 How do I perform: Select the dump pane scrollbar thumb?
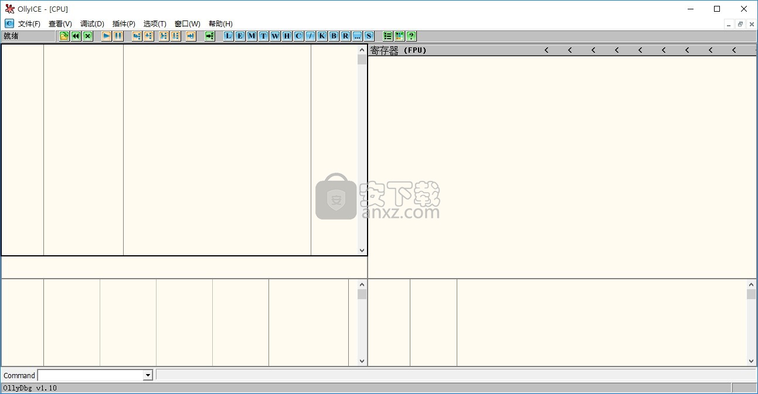pos(362,294)
